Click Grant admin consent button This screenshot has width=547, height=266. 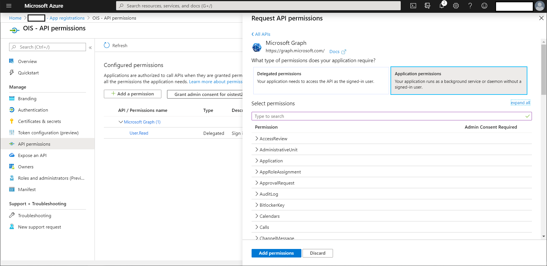pyautogui.click(x=205, y=94)
